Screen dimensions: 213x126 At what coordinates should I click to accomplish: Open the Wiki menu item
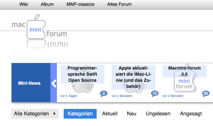click(24, 4)
